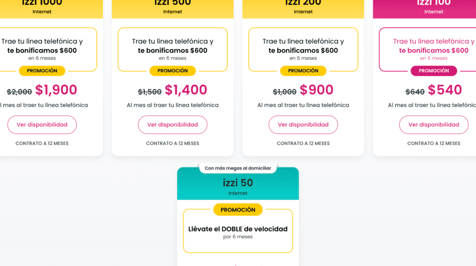
Task: Click the $900 price on izzi 200
Action: 317,90
